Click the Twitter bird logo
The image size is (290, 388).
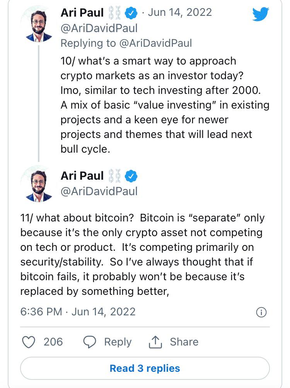(x=260, y=14)
